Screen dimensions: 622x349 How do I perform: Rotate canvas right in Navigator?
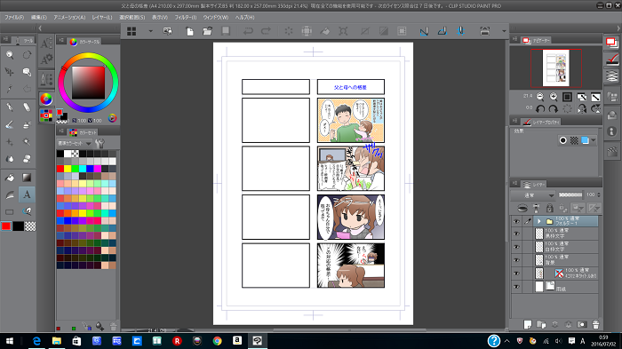coord(554,108)
